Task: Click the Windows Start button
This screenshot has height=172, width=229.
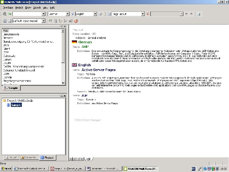Action: 6,168
